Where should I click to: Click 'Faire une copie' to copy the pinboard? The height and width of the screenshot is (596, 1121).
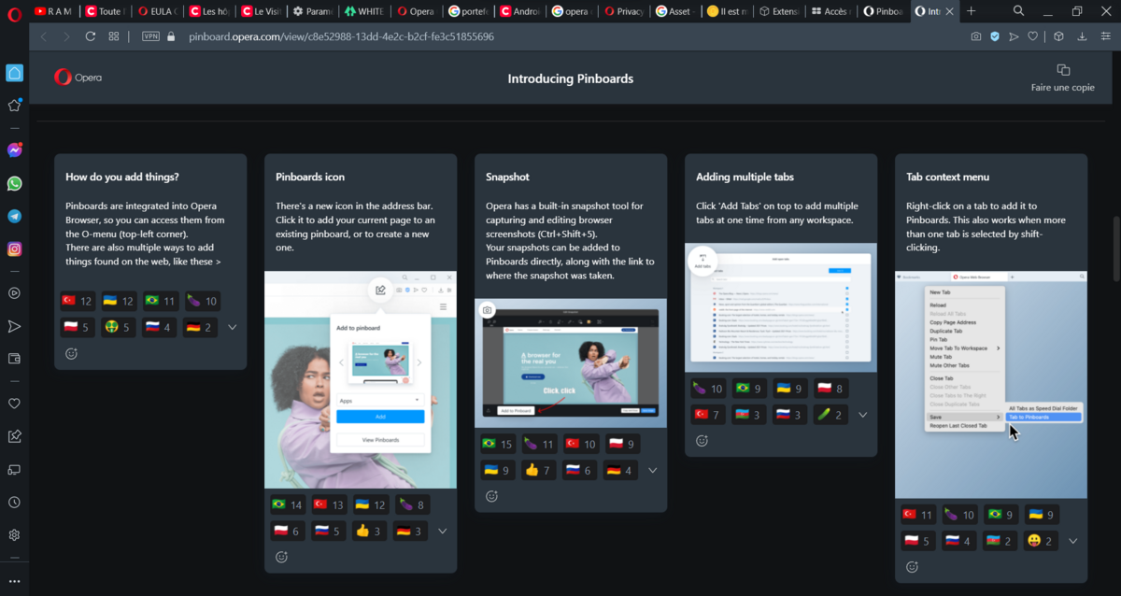(x=1062, y=78)
